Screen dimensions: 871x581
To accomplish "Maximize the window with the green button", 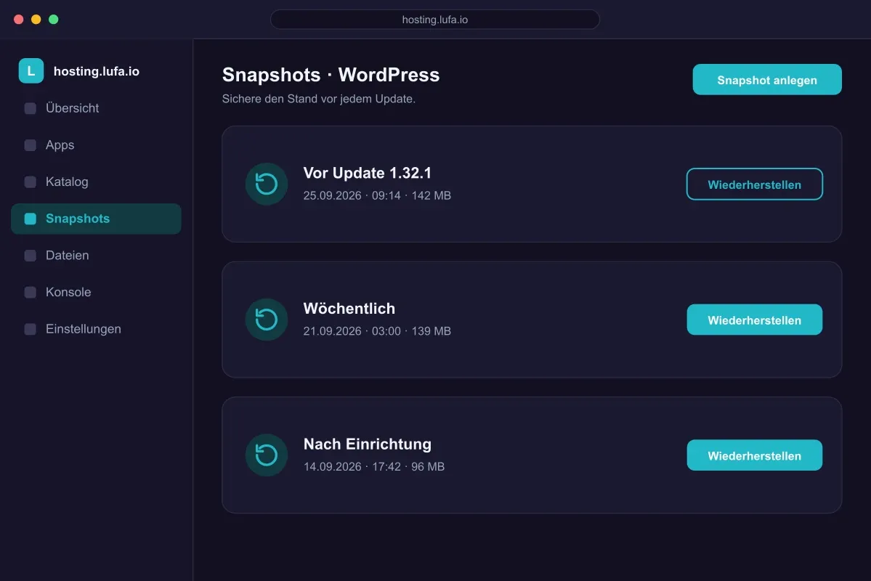I will [53, 20].
